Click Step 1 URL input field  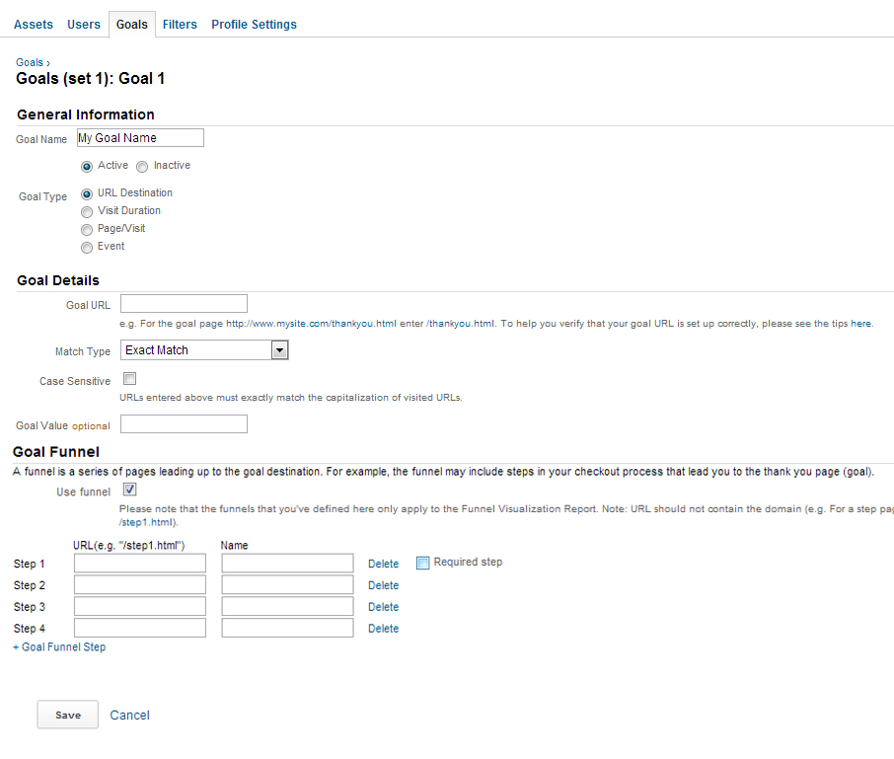pos(139,564)
